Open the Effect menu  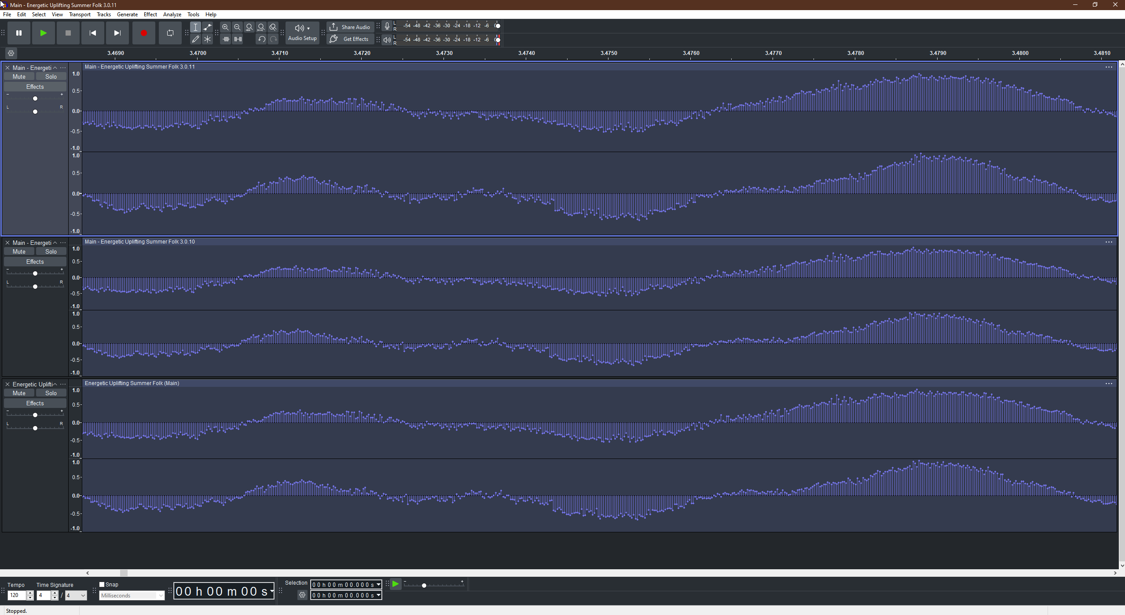tap(150, 15)
